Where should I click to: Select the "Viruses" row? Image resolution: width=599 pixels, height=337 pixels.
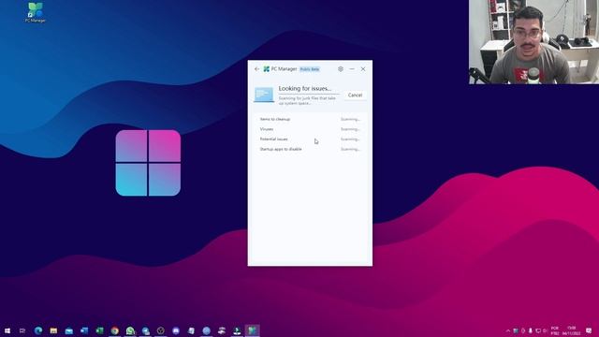click(x=310, y=129)
